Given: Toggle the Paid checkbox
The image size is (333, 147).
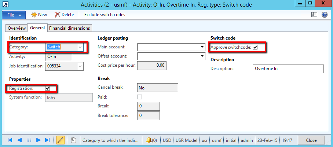Looking at the screenshot, I should (139, 97).
